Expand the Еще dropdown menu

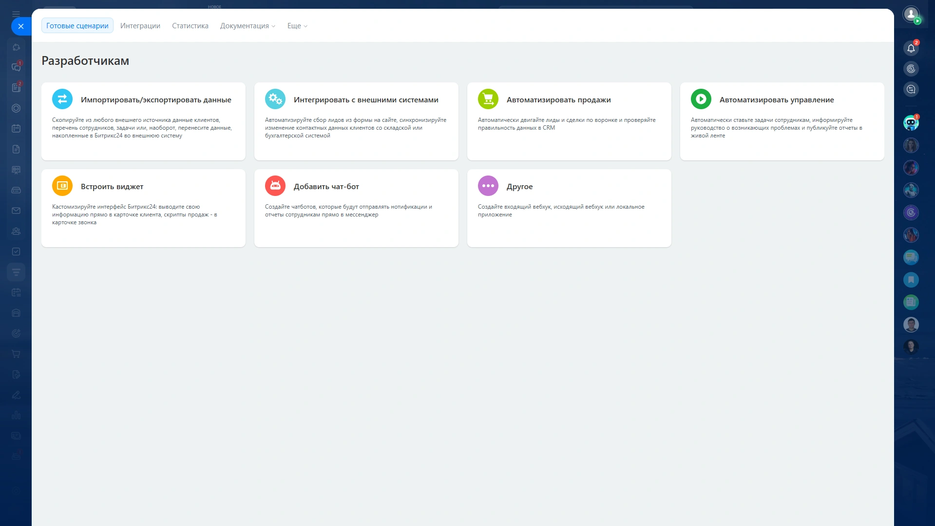[297, 26]
